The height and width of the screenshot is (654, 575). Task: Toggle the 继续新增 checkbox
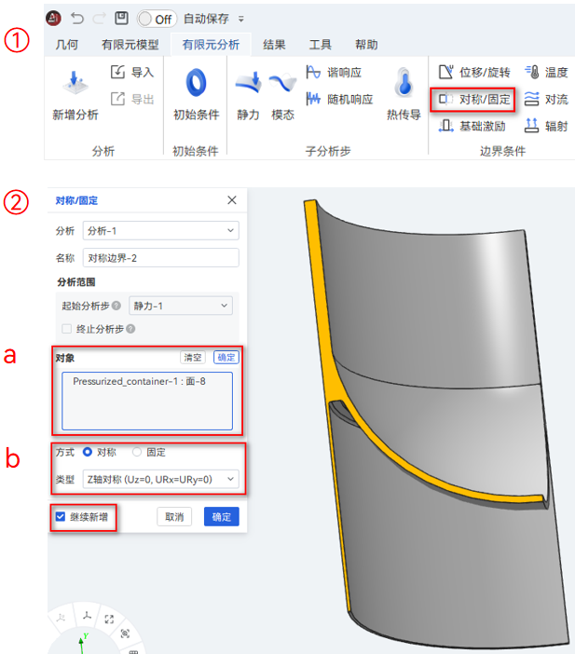[x=61, y=517]
